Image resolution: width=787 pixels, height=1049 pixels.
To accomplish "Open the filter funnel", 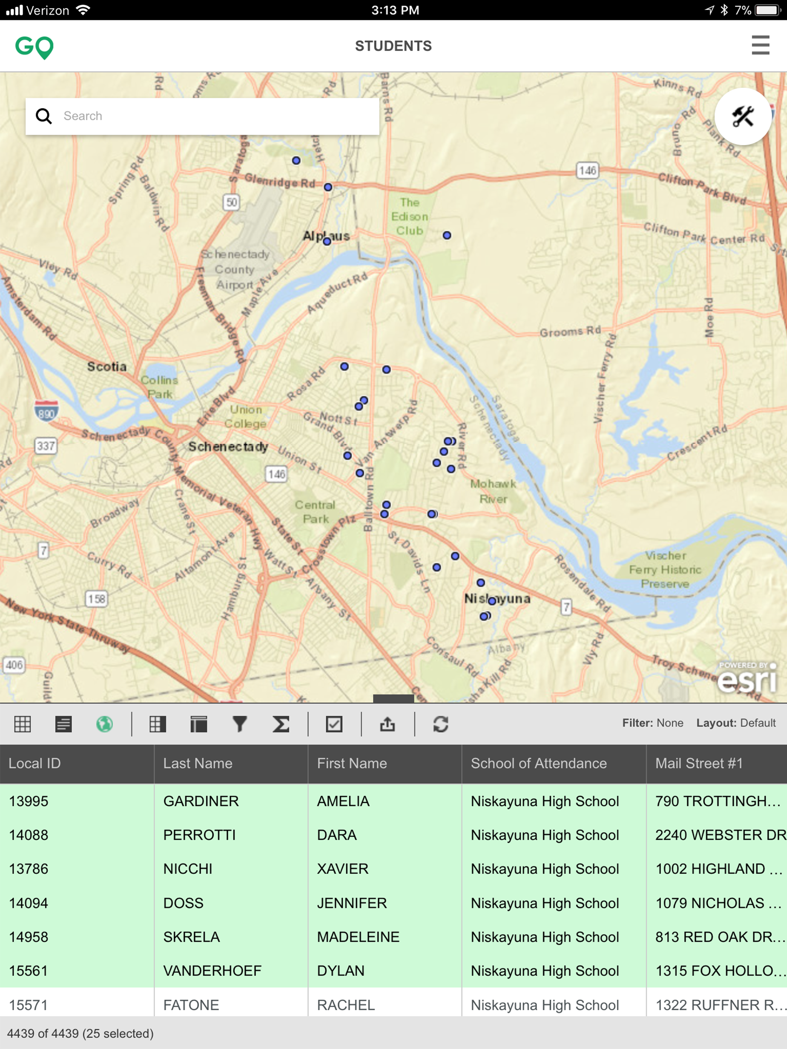I will 240,724.
